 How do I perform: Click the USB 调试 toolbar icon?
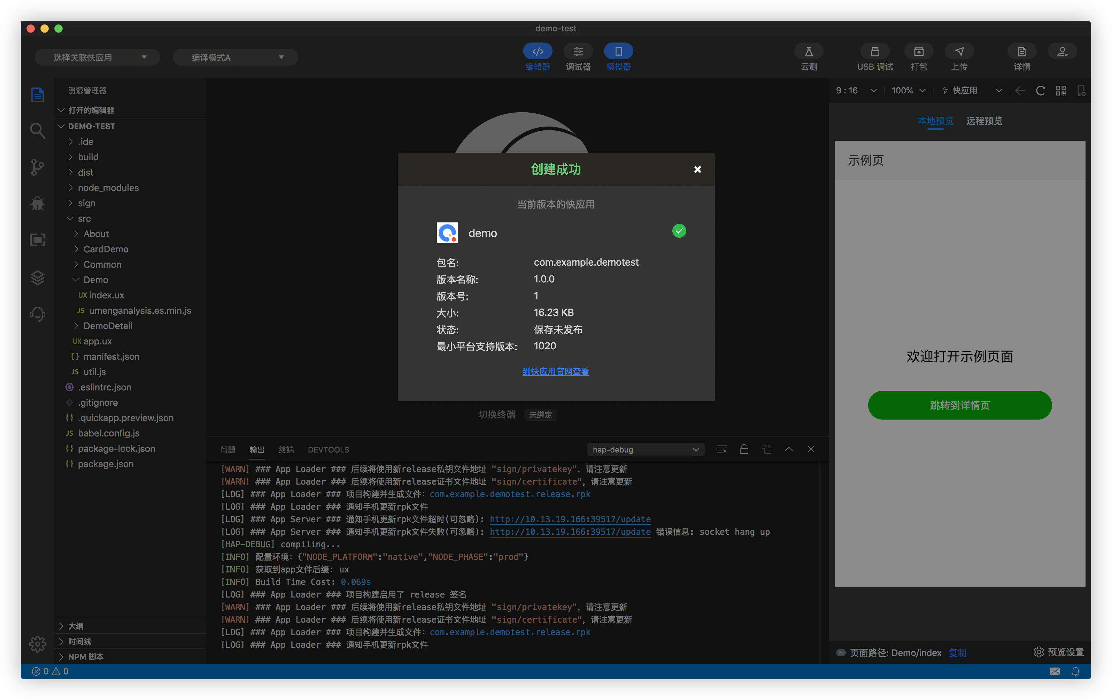pos(874,52)
